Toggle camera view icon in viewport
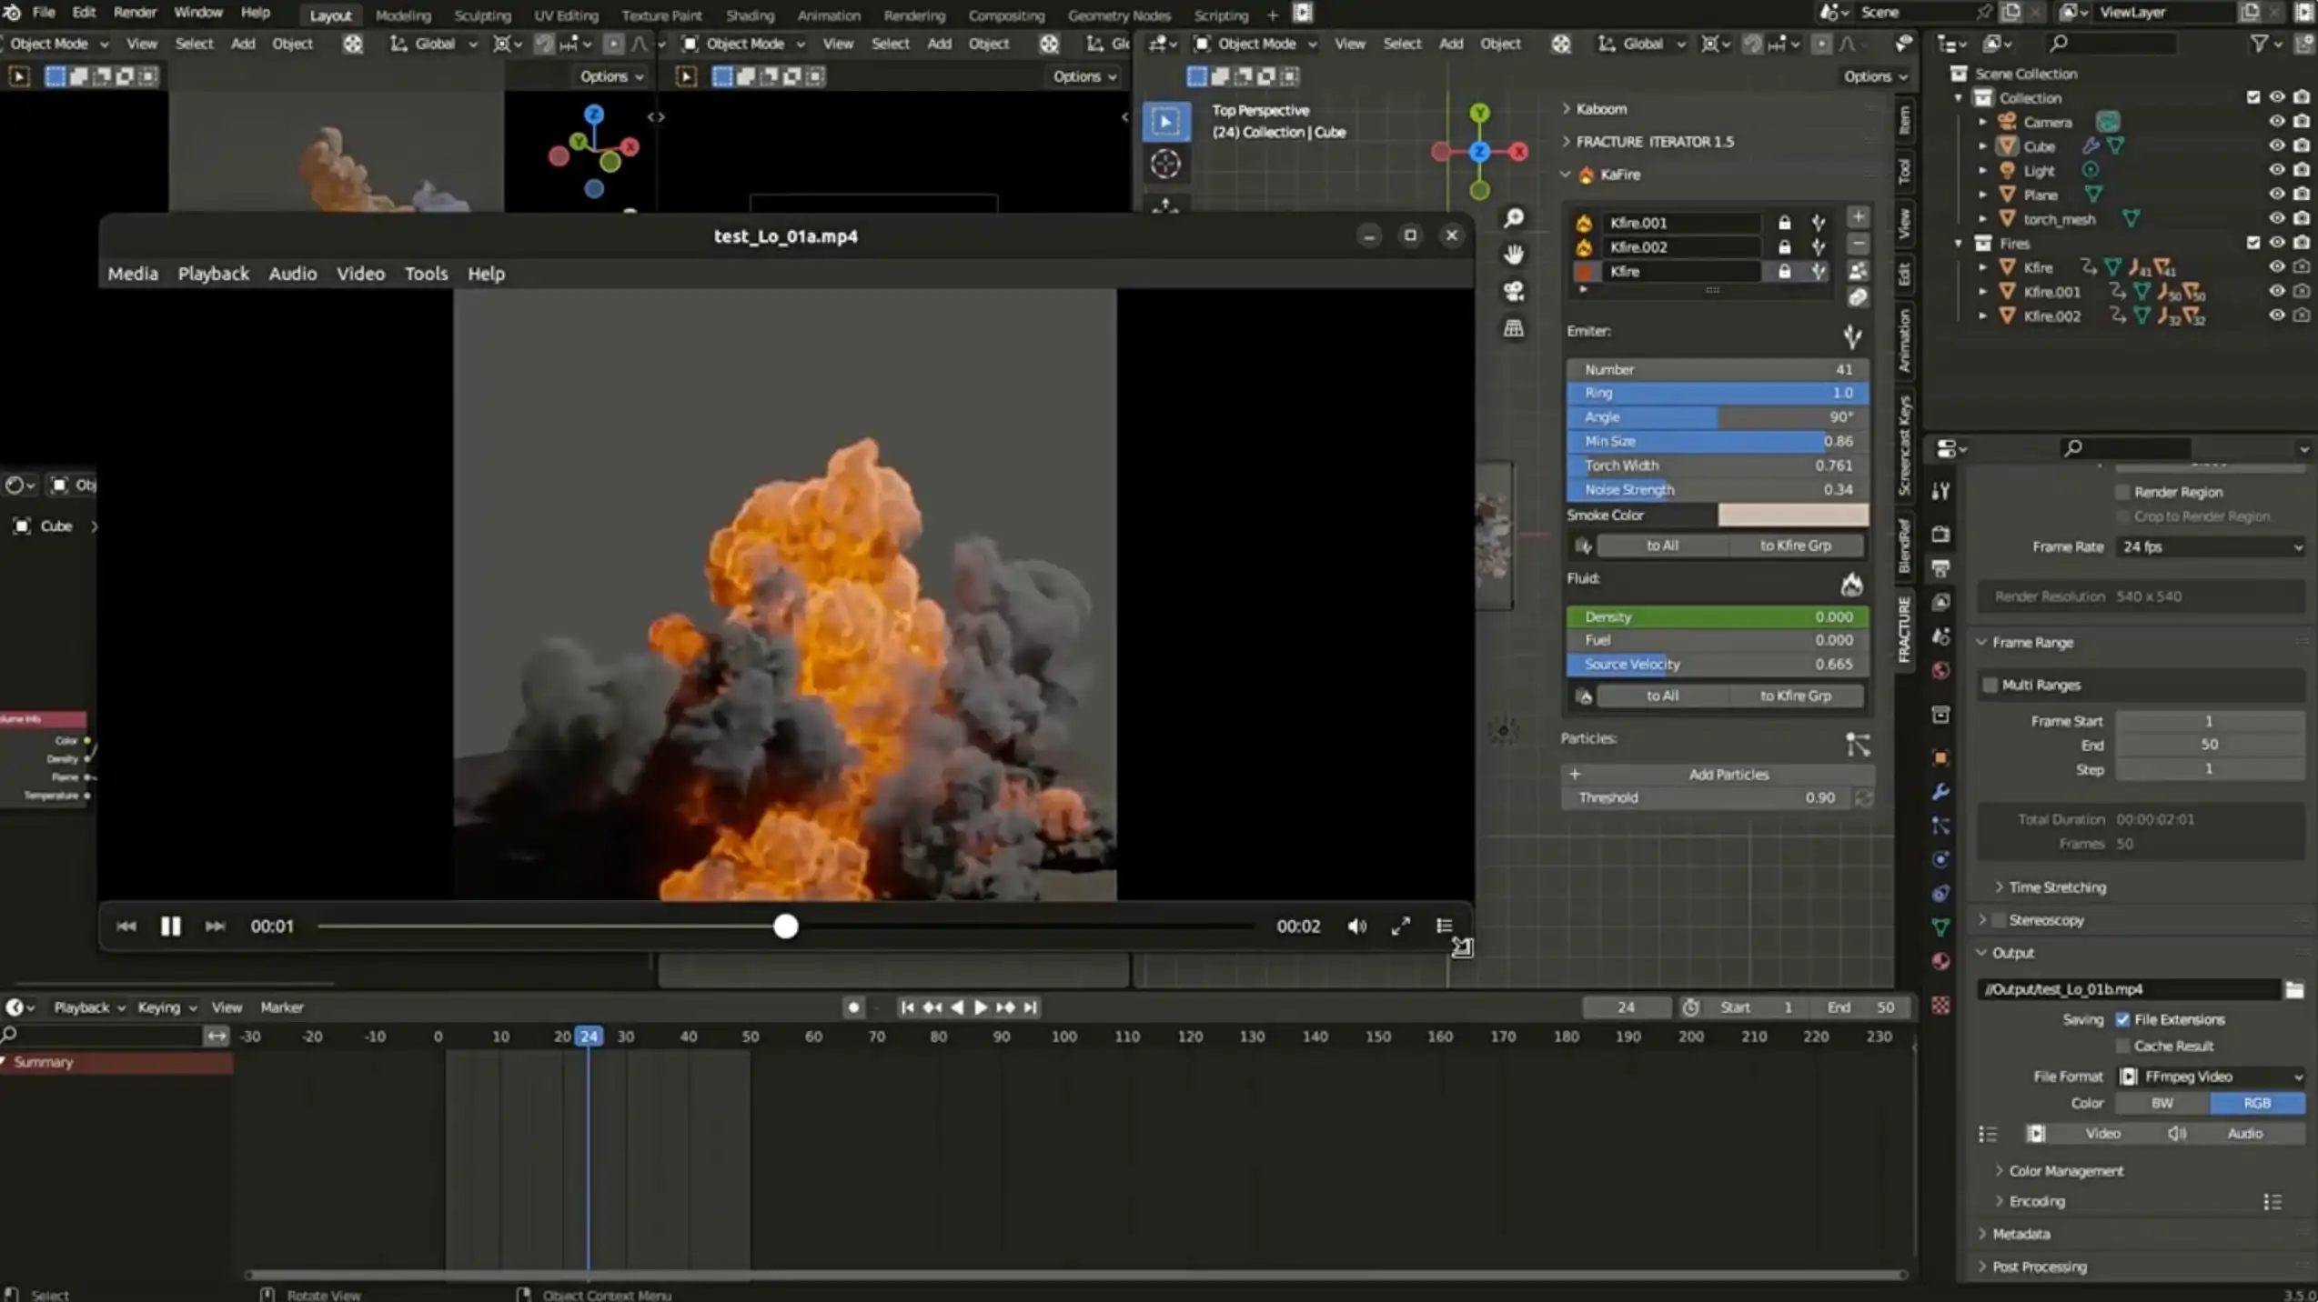 (x=1514, y=291)
